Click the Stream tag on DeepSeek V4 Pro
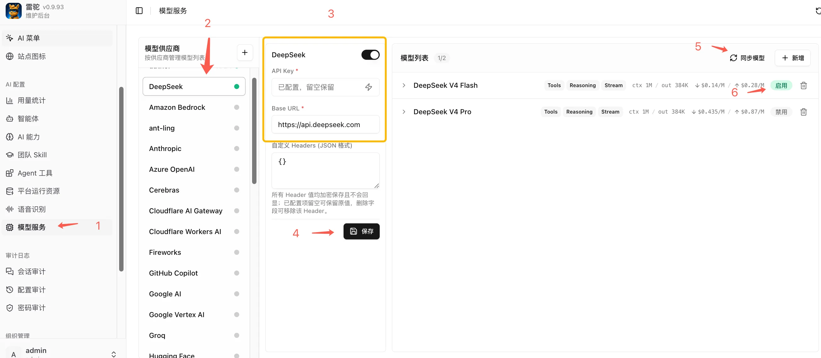Viewport: 821px width, 358px height. click(610, 112)
